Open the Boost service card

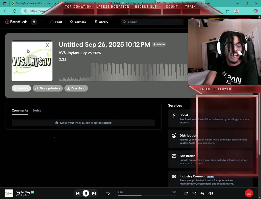pyautogui.click(x=211, y=119)
